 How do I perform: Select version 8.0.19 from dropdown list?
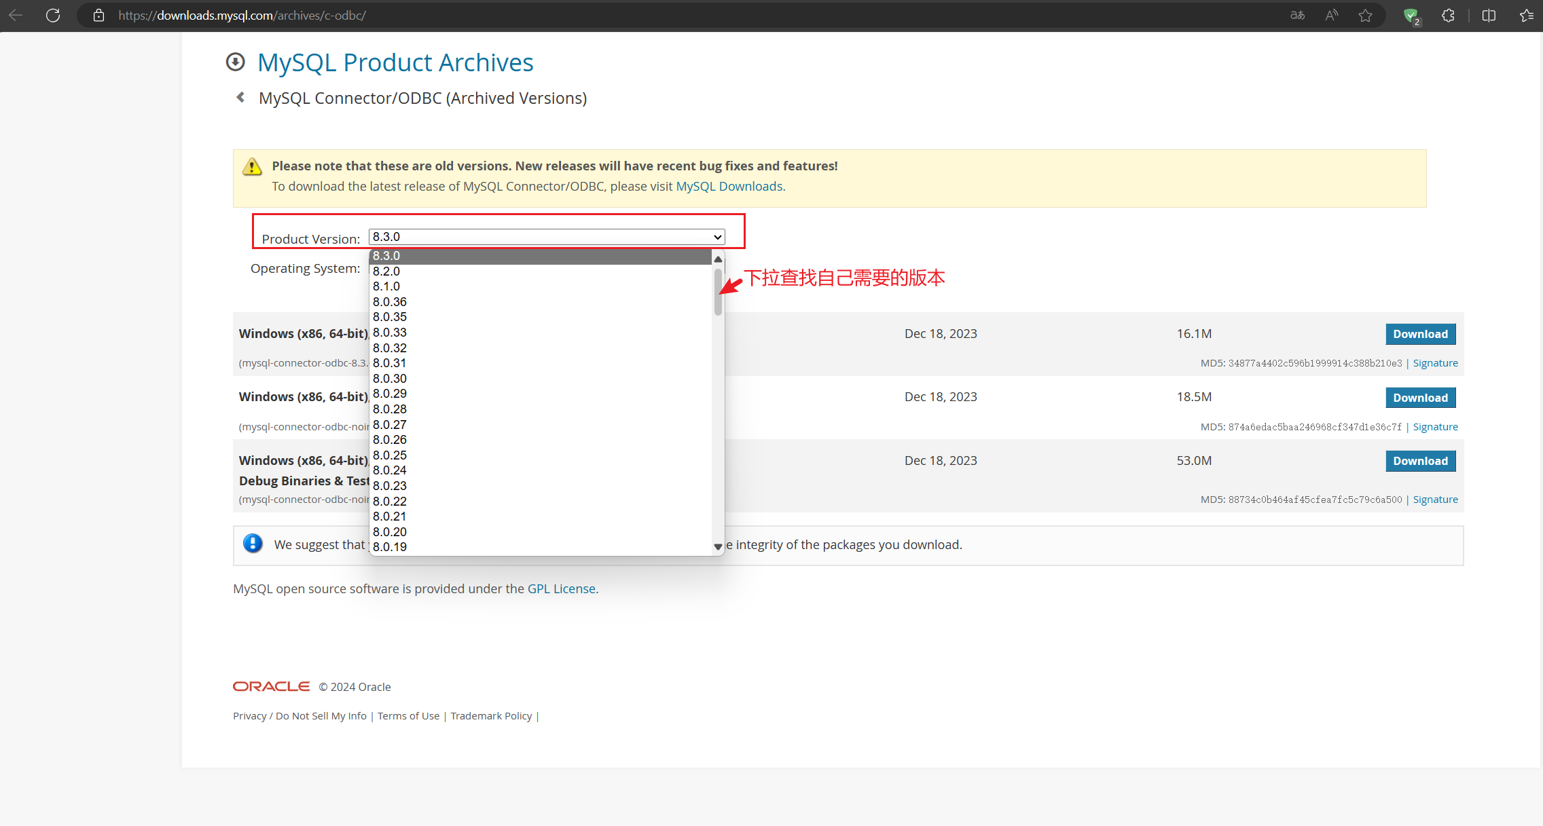[x=391, y=546]
